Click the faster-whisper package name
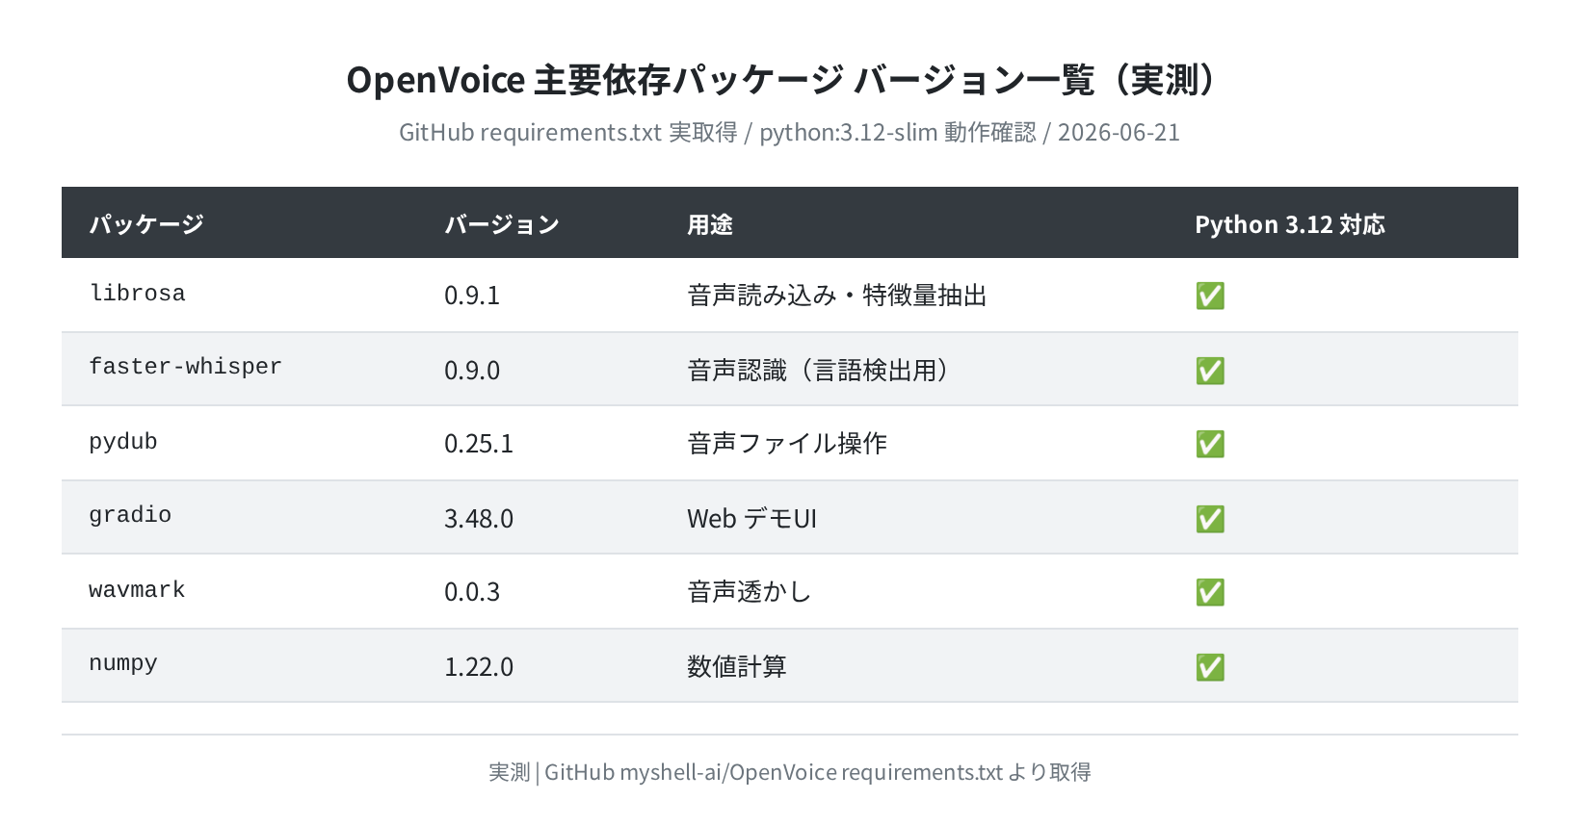 click(185, 367)
